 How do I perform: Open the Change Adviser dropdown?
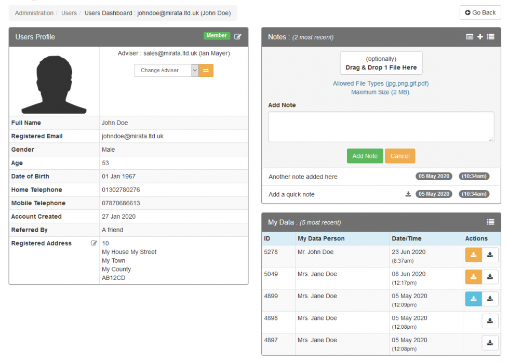click(164, 70)
